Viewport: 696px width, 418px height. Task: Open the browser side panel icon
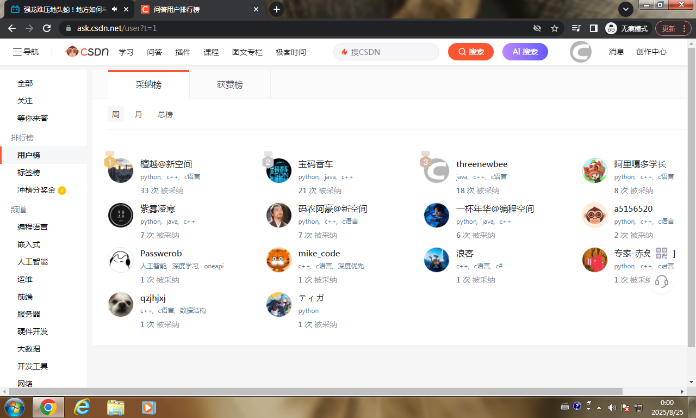pyautogui.click(x=594, y=28)
